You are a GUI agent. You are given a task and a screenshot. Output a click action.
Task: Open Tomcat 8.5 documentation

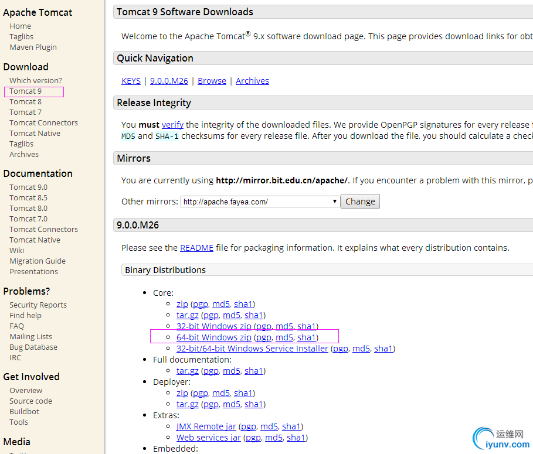[28, 197]
